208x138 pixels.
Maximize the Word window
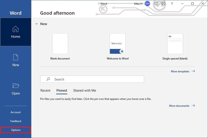coord(192,4)
